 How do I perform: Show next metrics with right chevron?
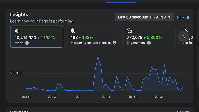pos(184,37)
